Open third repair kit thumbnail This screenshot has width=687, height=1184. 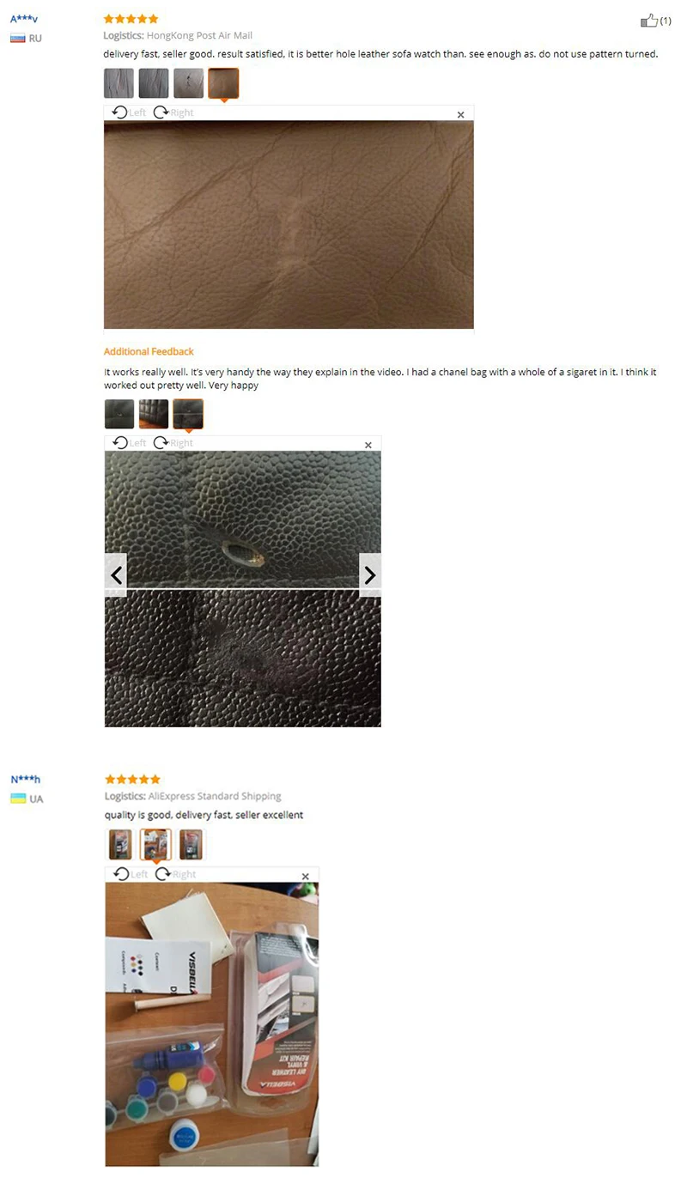[192, 844]
